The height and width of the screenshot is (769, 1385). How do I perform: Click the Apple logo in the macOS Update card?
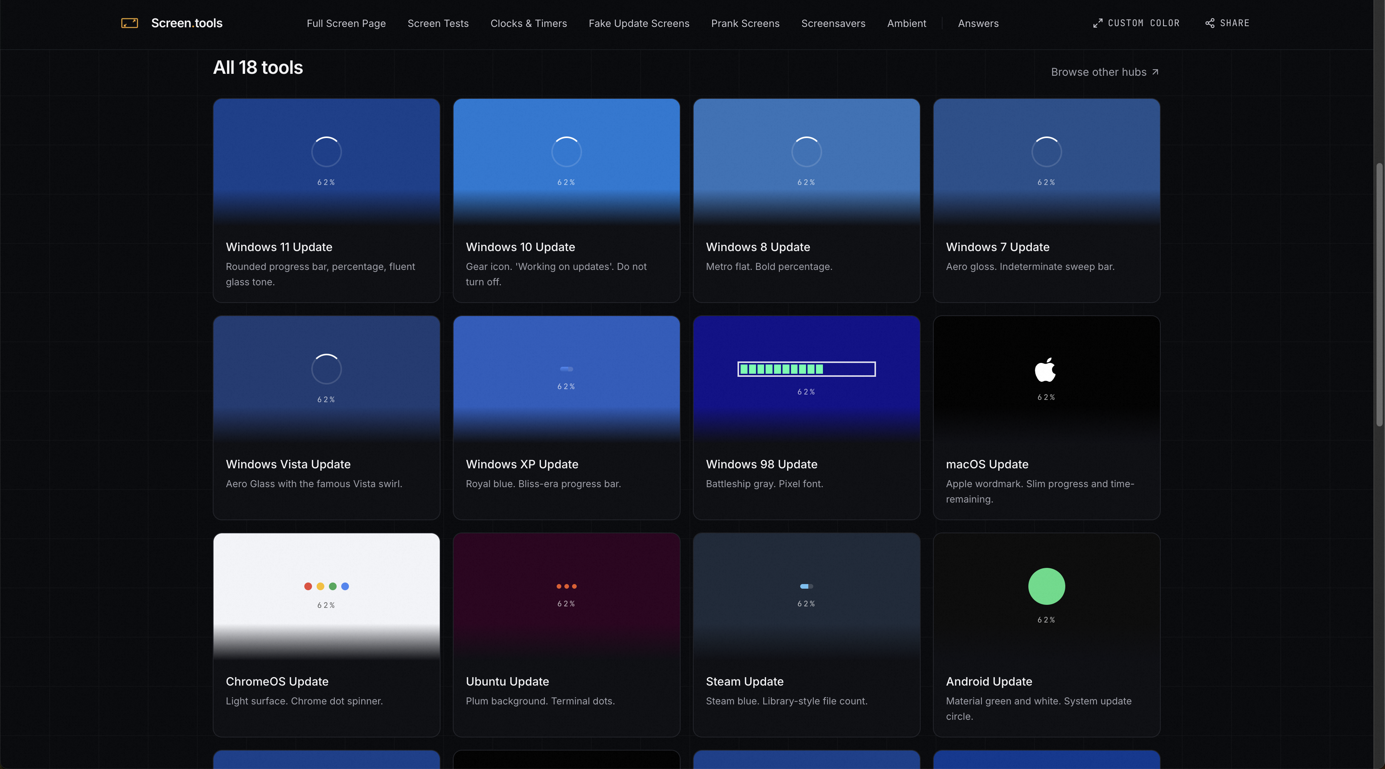coord(1046,370)
